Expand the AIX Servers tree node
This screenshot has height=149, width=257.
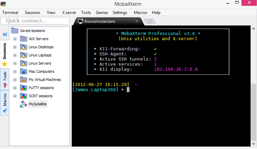point(15,39)
